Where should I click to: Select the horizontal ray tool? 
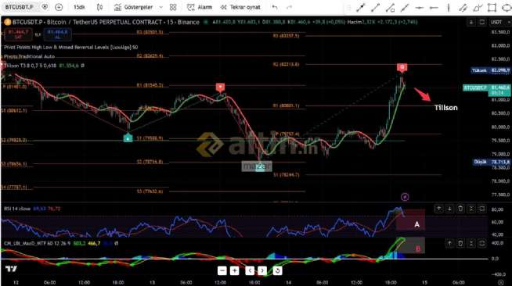pos(434,8)
